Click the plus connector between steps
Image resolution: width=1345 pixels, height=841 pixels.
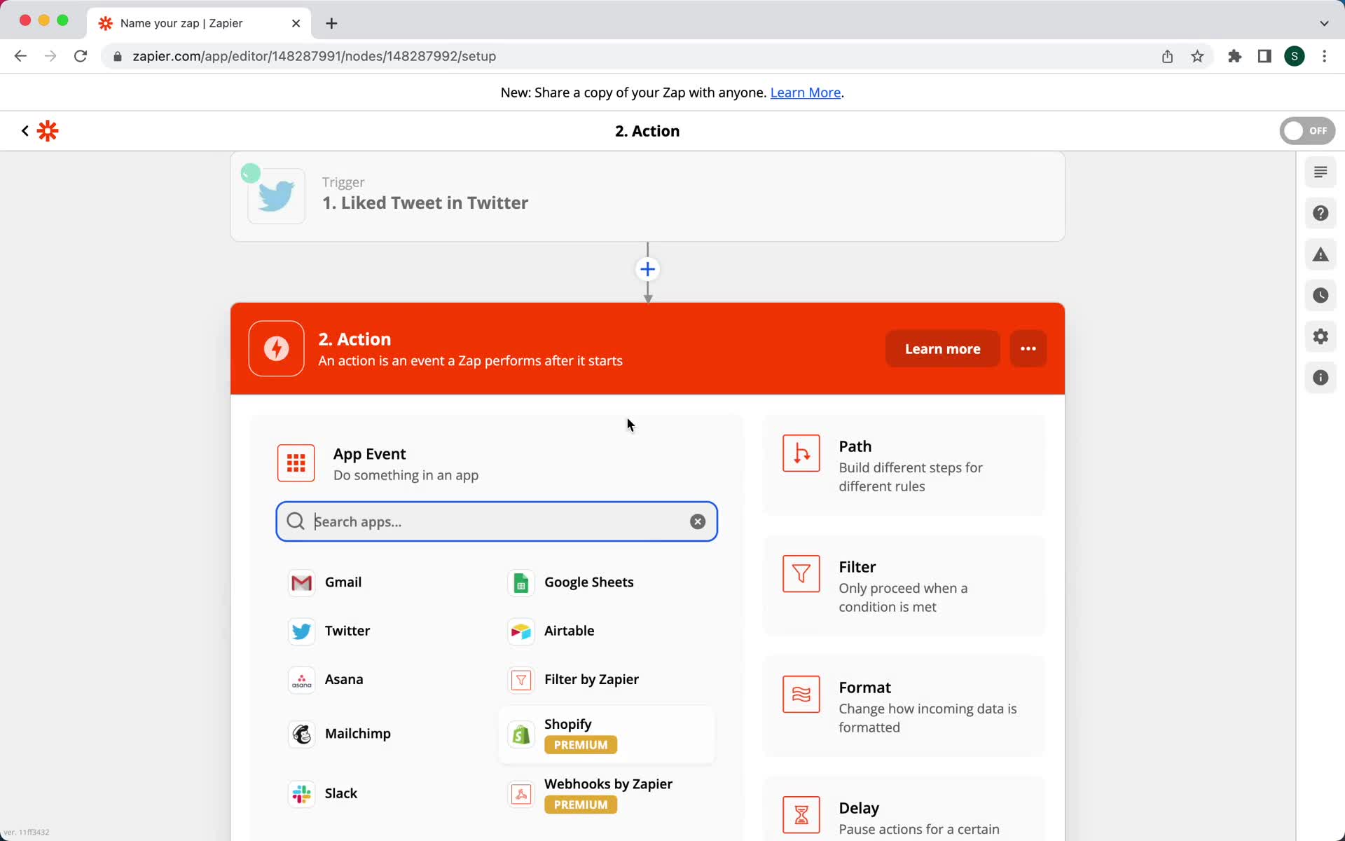click(x=648, y=268)
